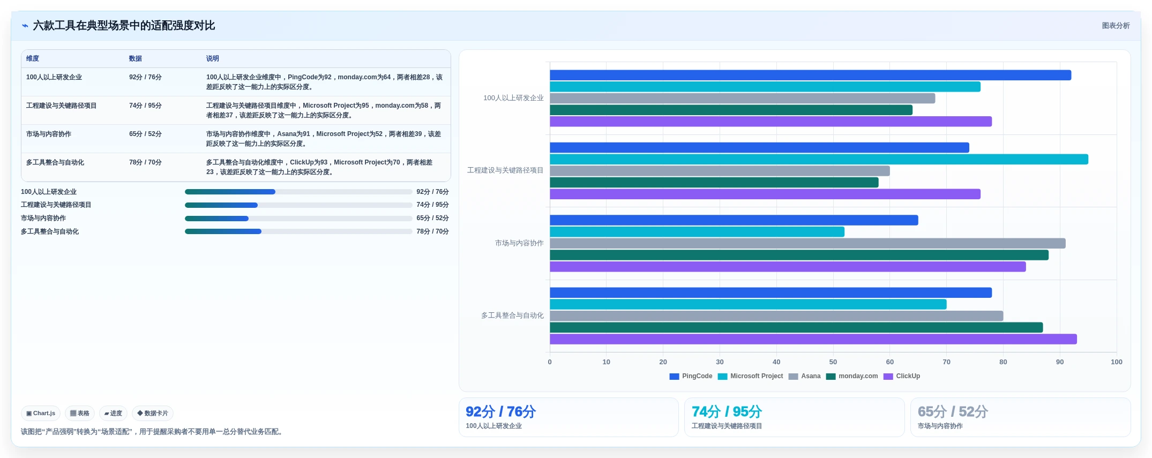Click the title 六款工具在典型场景中的适配强度对比
This screenshot has height=458, width=1152.
pyautogui.click(x=124, y=26)
